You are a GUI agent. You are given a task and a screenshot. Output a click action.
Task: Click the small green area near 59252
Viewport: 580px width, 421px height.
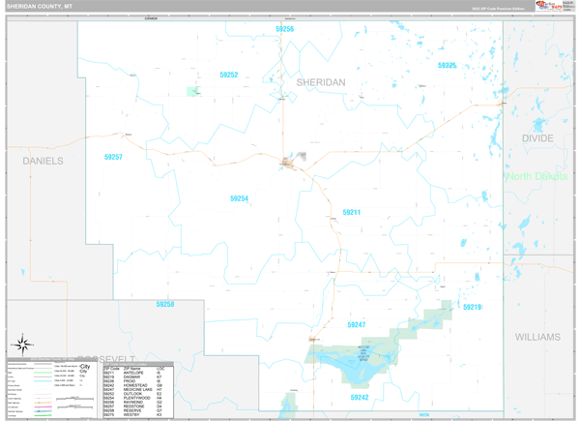click(x=193, y=92)
